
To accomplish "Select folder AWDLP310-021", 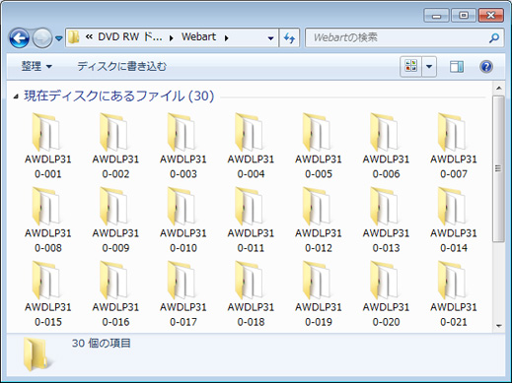I will pyautogui.click(x=454, y=293).
